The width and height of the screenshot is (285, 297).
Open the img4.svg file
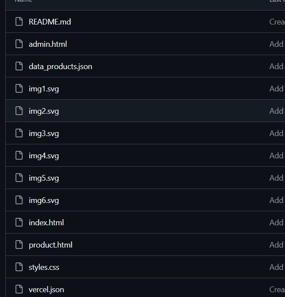[x=44, y=155]
